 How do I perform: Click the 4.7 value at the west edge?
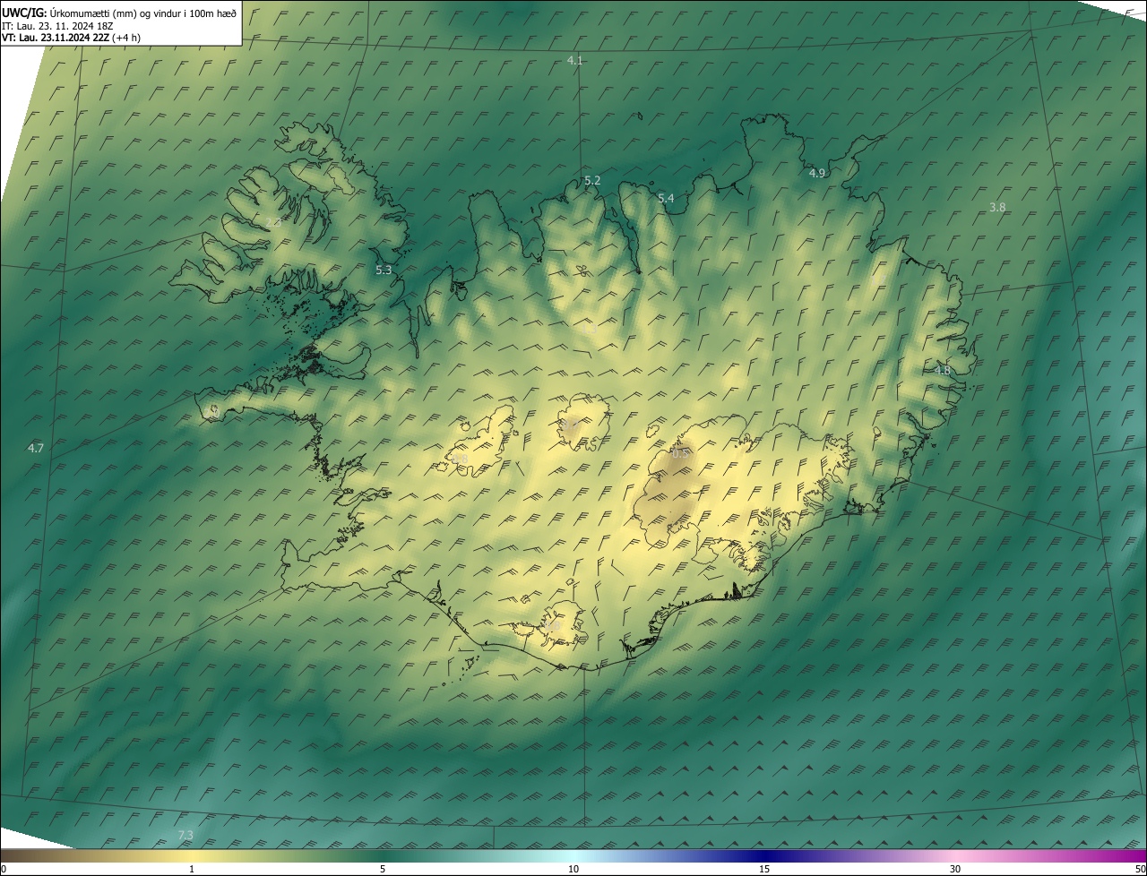pos(36,447)
